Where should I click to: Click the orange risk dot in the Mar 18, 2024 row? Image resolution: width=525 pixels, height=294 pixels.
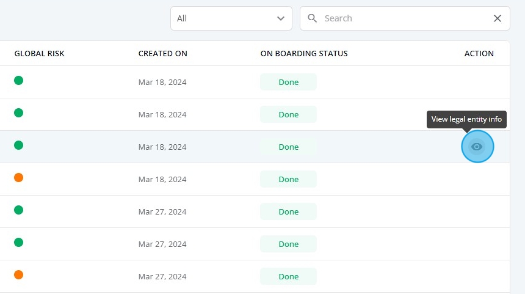pos(18,177)
